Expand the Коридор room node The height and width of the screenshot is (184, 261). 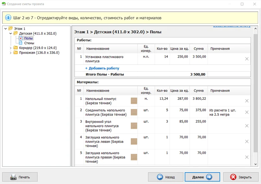[x=11, y=48]
